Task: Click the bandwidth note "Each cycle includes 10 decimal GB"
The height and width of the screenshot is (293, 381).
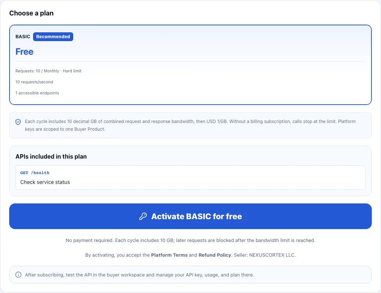Action: point(190,125)
